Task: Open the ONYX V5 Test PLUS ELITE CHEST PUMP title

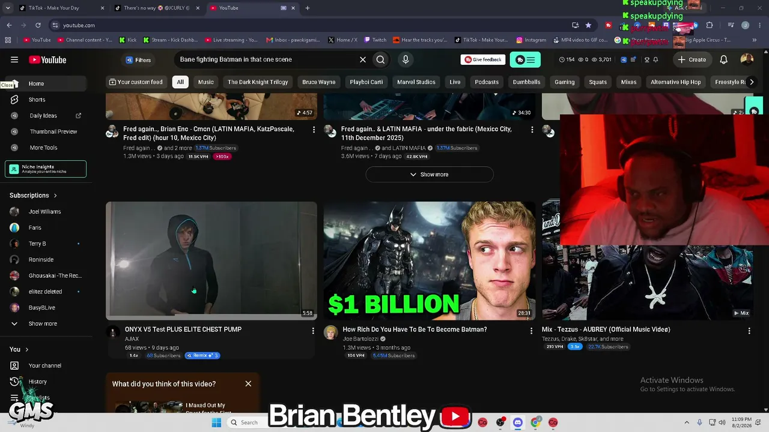Action: click(183, 329)
